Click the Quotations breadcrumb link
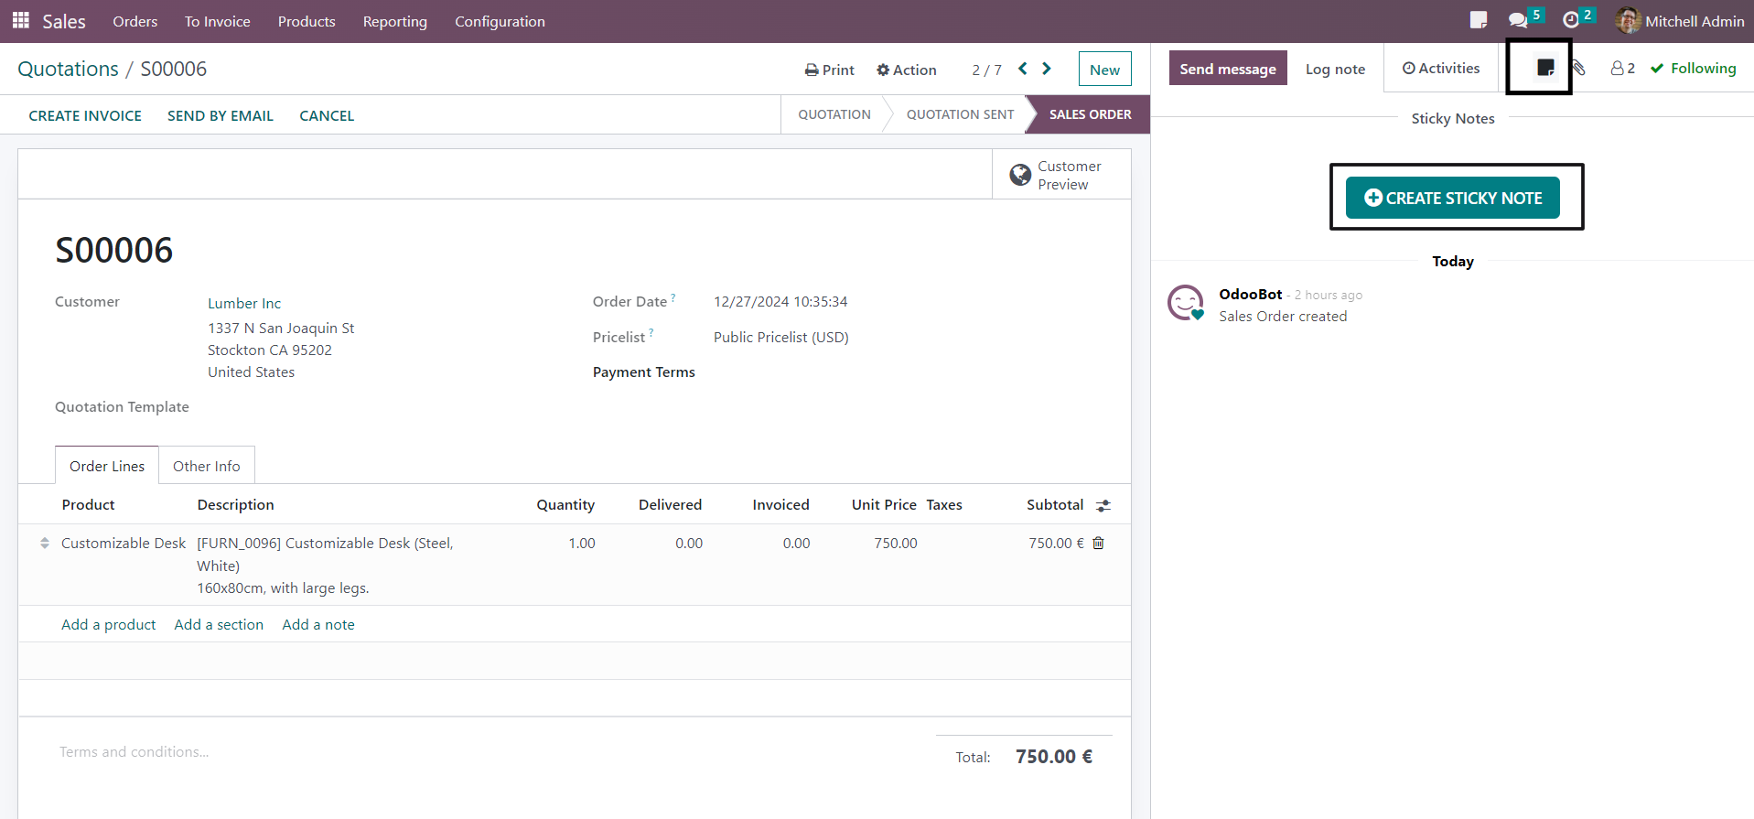Image resolution: width=1754 pixels, height=819 pixels. pyautogui.click(x=69, y=69)
